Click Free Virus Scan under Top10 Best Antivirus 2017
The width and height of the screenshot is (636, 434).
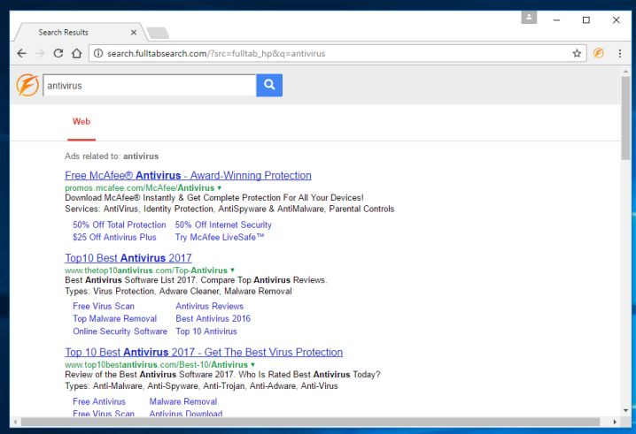pyautogui.click(x=104, y=306)
